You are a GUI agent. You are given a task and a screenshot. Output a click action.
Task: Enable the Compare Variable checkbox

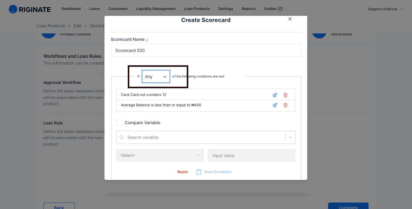119,123
